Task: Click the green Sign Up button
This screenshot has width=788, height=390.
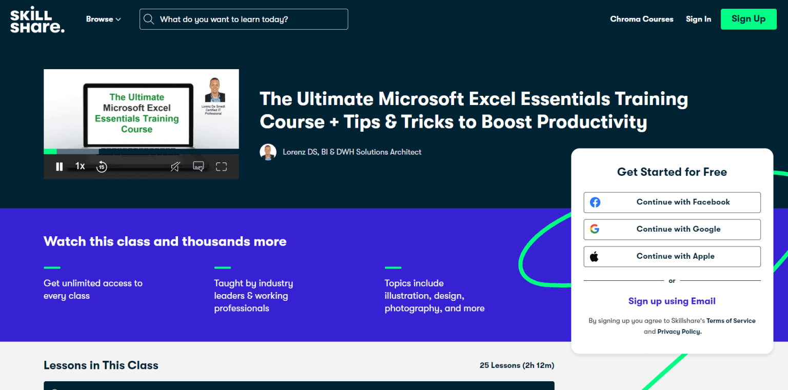Action: pyautogui.click(x=748, y=19)
